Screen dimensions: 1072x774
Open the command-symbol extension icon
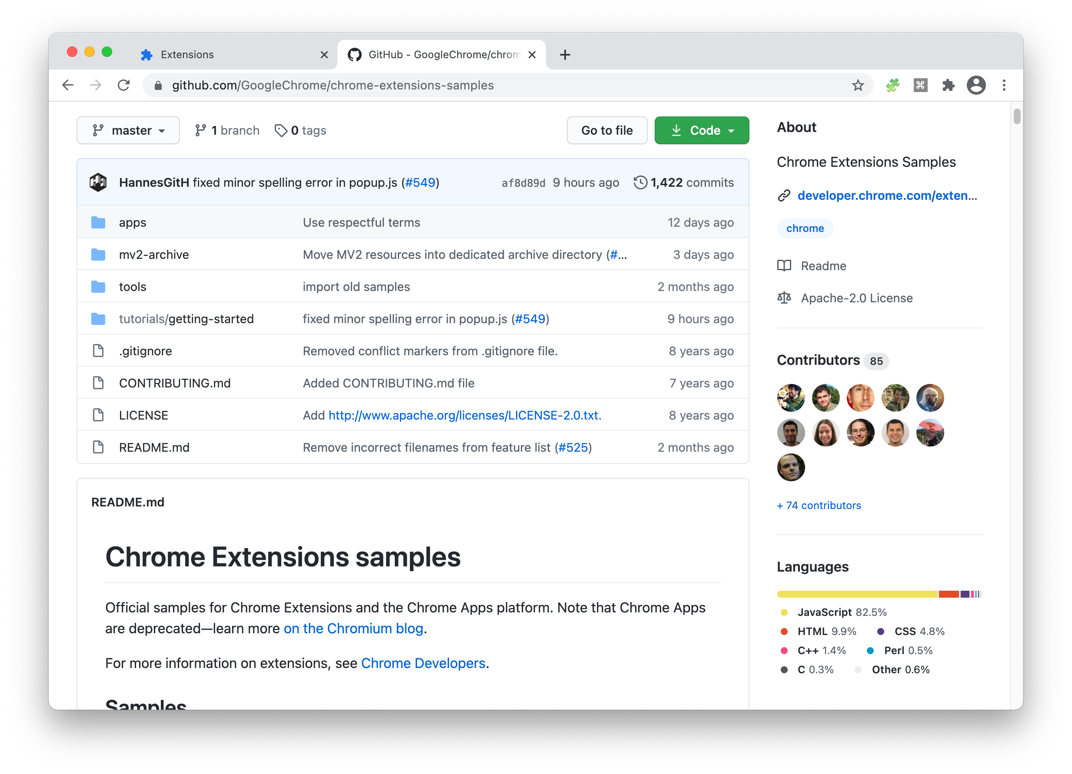pyautogui.click(x=920, y=85)
